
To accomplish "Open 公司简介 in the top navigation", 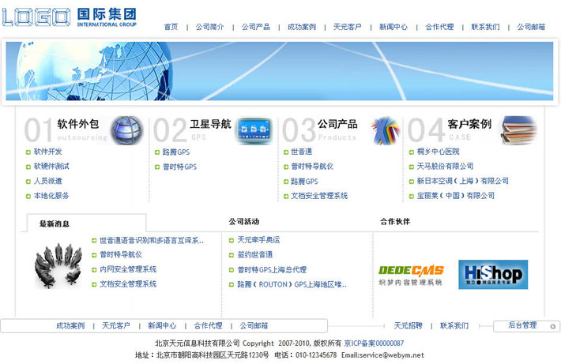I will point(210,27).
